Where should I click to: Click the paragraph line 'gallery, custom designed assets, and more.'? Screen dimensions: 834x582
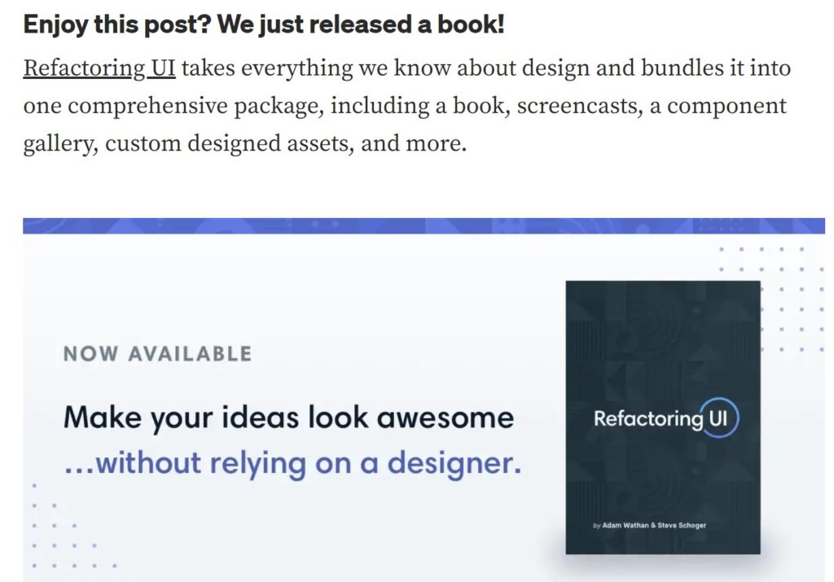pyautogui.click(x=245, y=144)
